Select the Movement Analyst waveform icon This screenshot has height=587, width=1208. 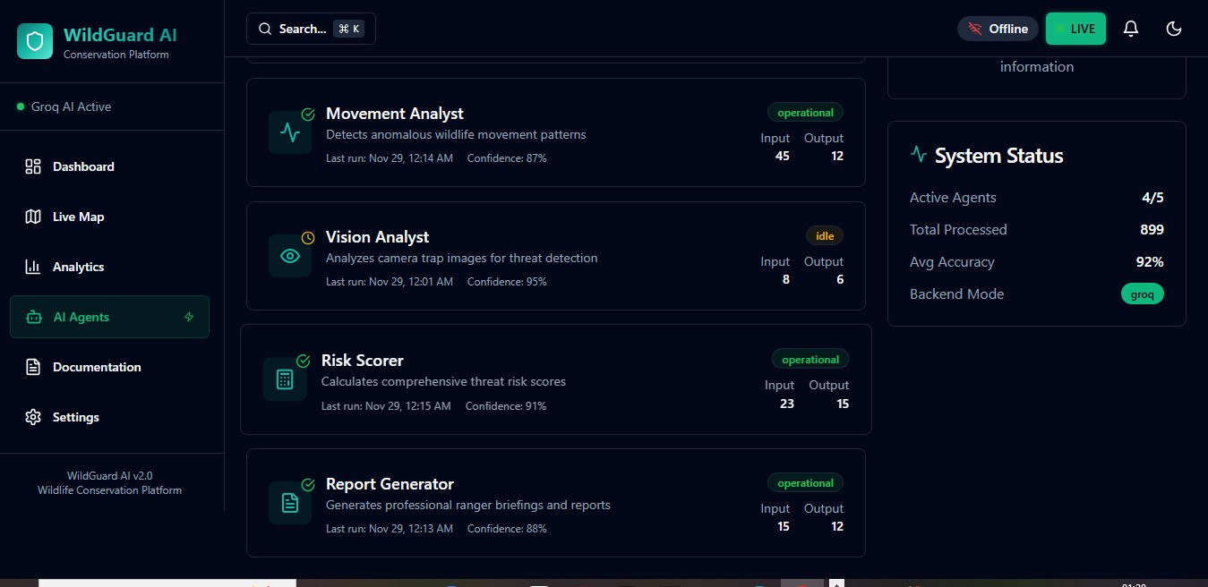click(289, 132)
